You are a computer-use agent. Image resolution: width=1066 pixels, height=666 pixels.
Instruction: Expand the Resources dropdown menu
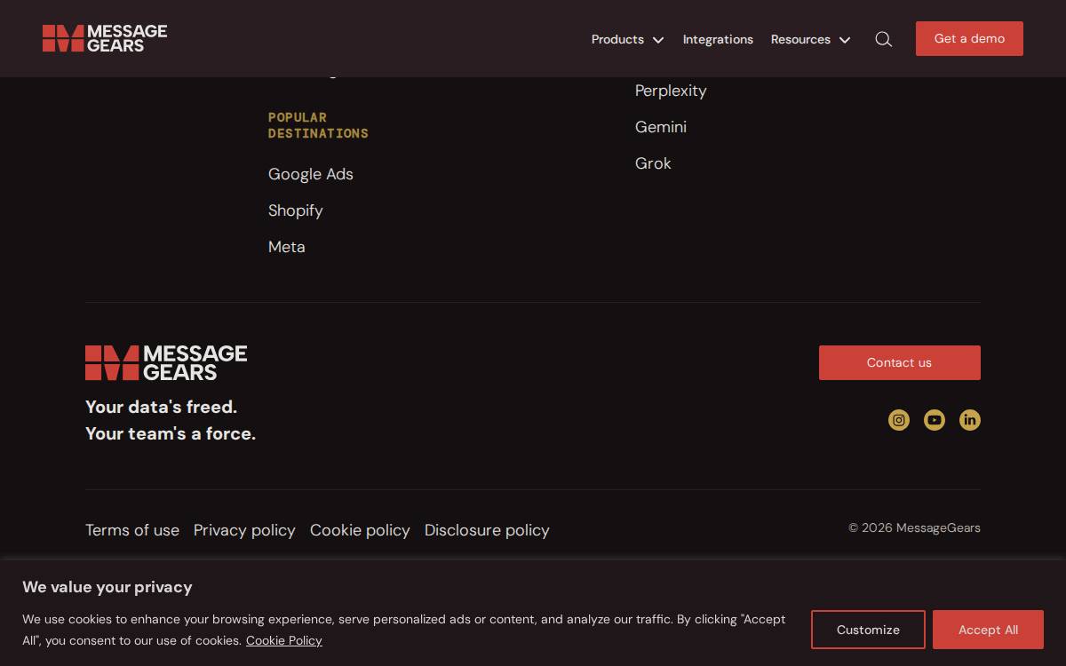coord(810,39)
